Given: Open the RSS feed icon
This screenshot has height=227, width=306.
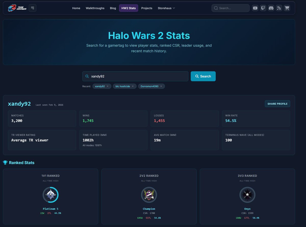Looking at the screenshot, I should [x=279, y=8].
